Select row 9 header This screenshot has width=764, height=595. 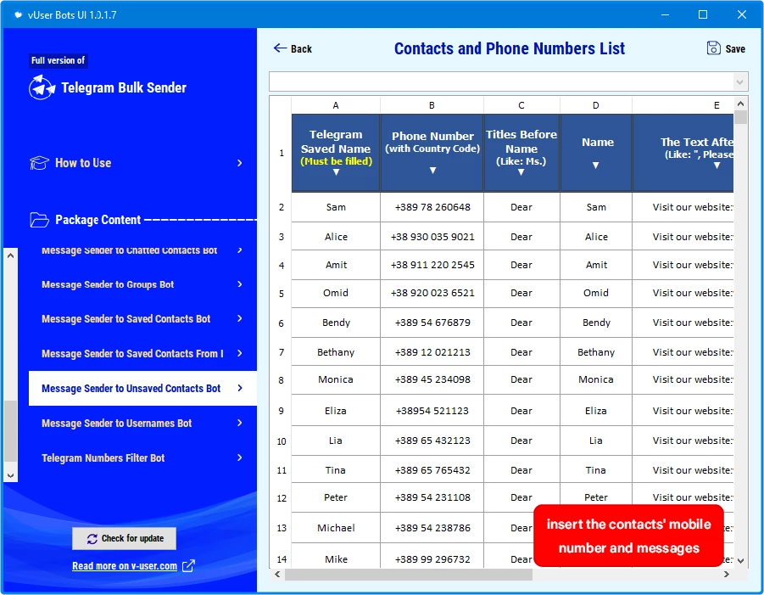click(x=282, y=411)
